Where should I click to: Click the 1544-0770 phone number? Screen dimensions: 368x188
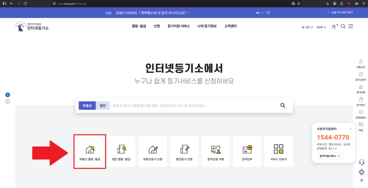point(333,137)
